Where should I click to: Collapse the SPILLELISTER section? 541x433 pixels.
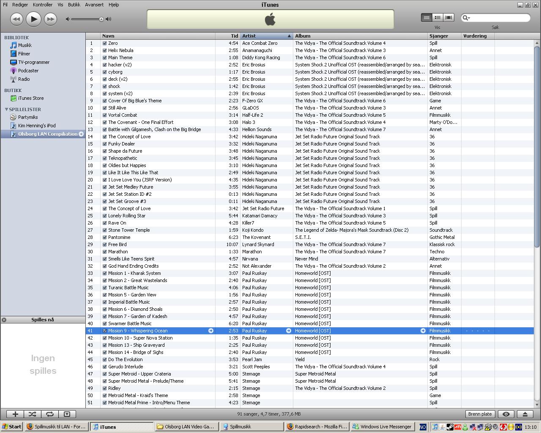click(x=6, y=110)
